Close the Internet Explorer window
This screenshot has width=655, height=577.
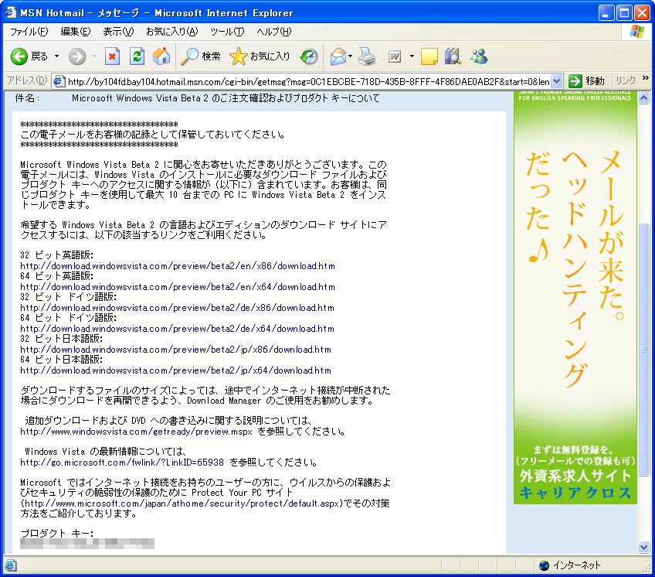tap(642, 13)
